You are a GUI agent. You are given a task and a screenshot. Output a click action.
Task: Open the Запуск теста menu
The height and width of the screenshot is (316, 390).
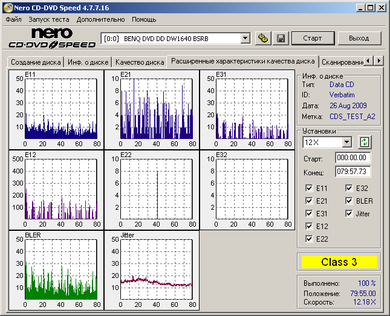click(x=49, y=19)
